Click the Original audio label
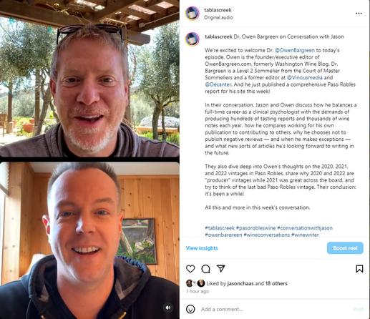The image size is (370, 319). (x=218, y=18)
